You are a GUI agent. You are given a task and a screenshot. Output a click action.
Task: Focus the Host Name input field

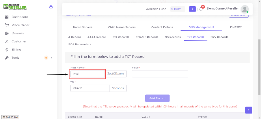[87, 74]
